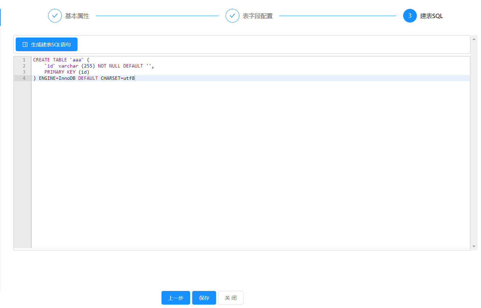
Task: Click line number 1 in the editor gutter
Action: click(24, 60)
